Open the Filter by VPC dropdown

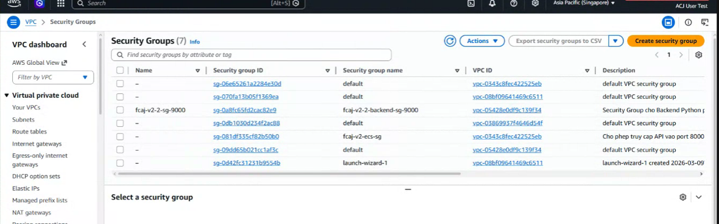click(53, 78)
